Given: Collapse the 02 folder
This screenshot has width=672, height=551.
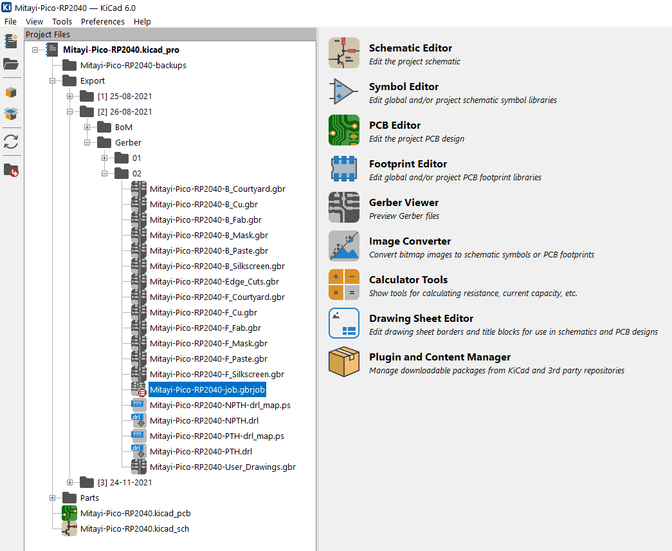Looking at the screenshot, I should [x=104, y=173].
